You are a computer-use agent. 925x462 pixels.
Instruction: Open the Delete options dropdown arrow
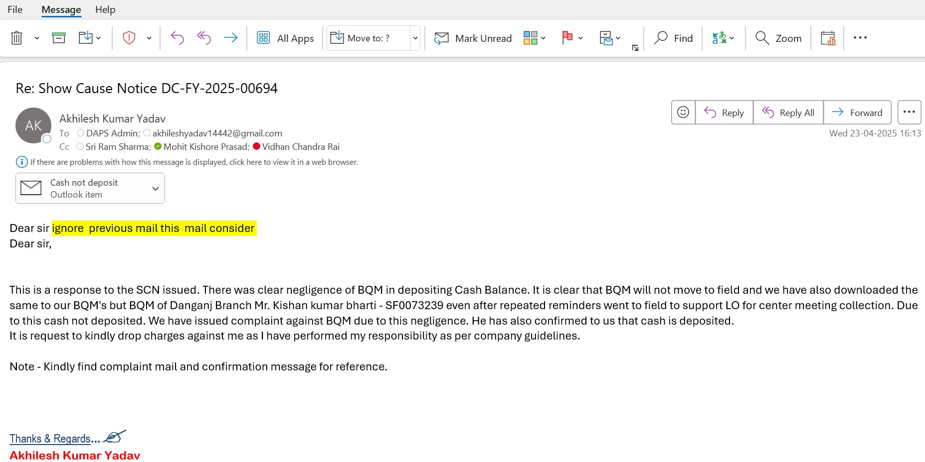pyautogui.click(x=37, y=38)
